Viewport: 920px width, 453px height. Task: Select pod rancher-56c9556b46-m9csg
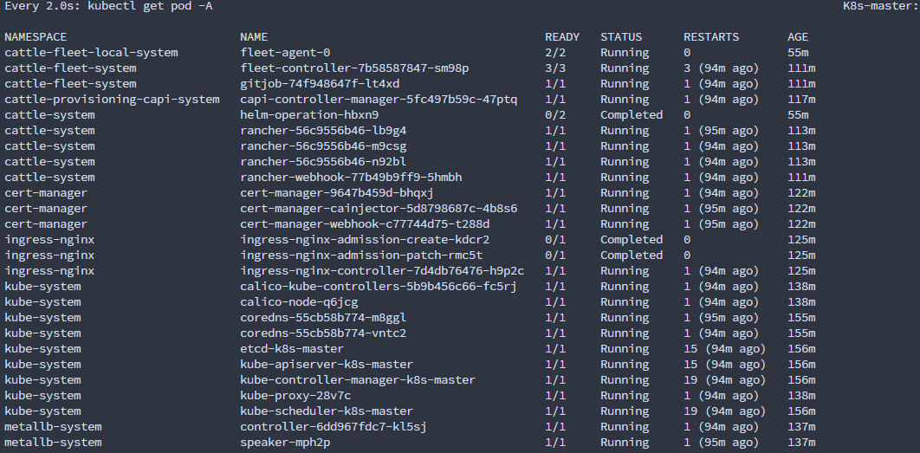pos(323,146)
